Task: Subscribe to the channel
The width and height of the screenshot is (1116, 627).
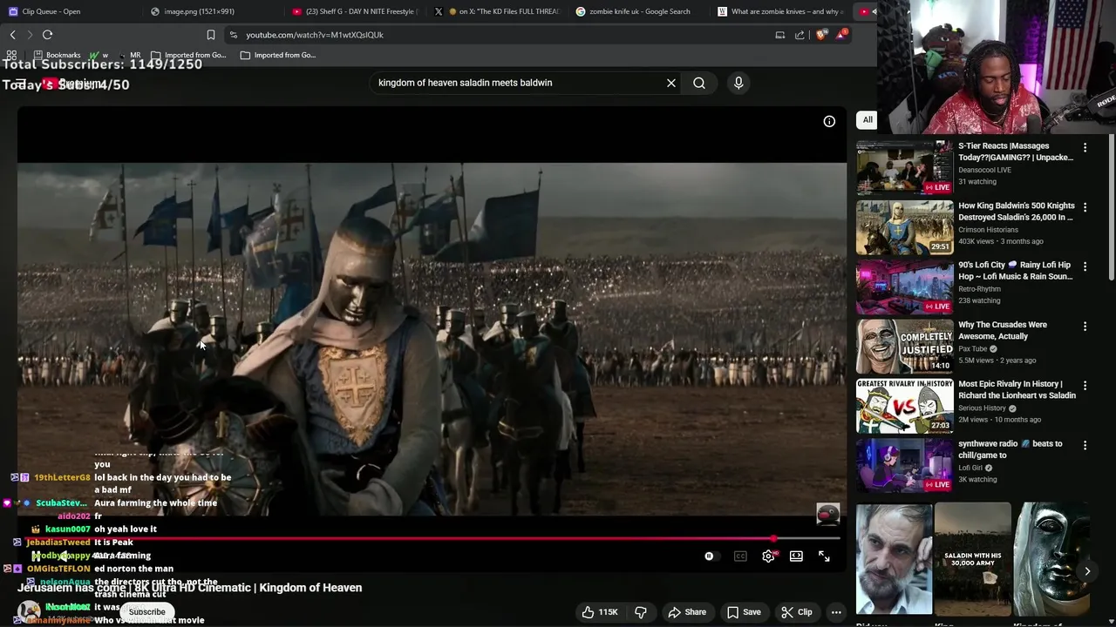Action: coord(146,611)
